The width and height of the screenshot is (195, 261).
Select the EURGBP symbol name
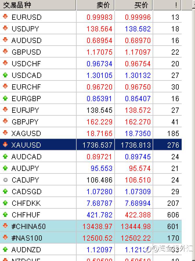point(26,99)
